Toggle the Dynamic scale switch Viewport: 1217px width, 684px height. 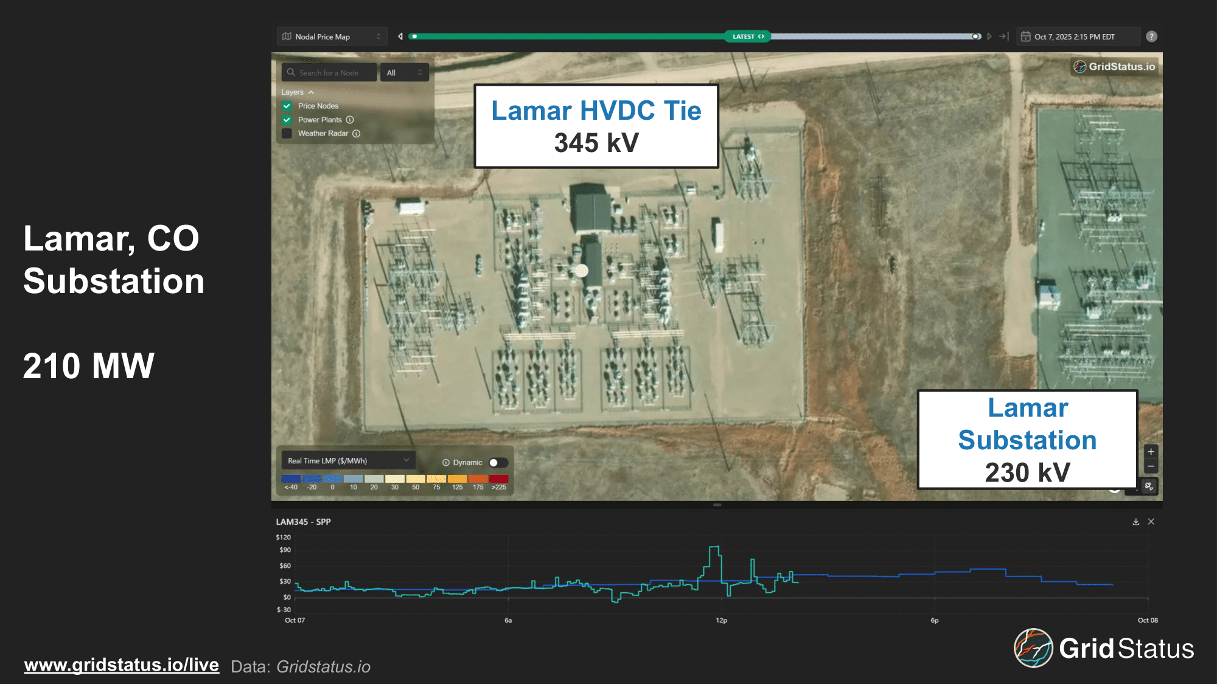[x=498, y=463]
